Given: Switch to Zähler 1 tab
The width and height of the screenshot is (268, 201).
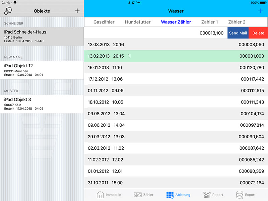Looking at the screenshot, I should [209, 22].
